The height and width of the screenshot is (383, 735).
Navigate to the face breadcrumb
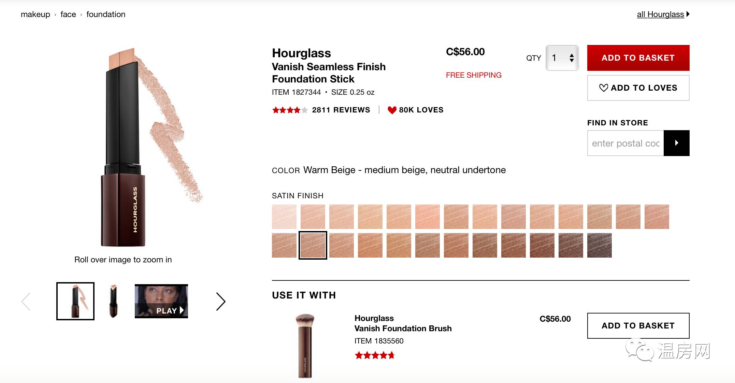coord(68,14)
